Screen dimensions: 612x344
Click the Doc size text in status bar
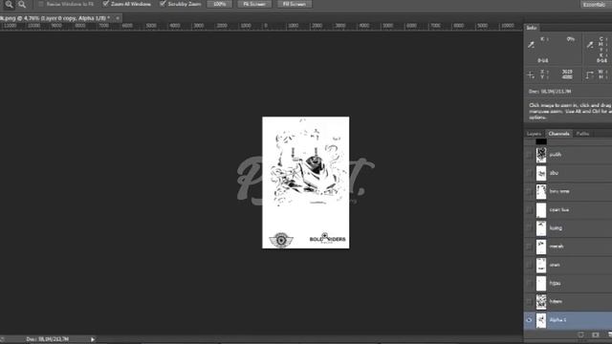pyautogui.click(x=48, y=339)
